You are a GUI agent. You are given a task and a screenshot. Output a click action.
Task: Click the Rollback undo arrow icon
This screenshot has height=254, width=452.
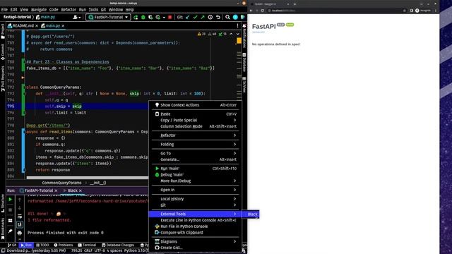[218, 17]
